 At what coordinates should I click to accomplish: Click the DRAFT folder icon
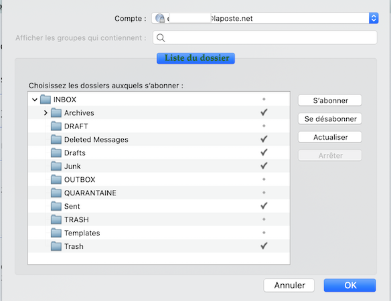(56, 126)
